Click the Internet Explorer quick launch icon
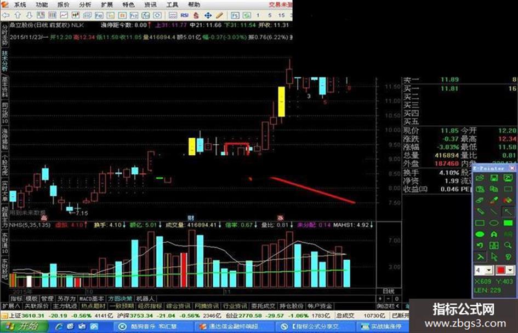 click(x=59, y=327)
